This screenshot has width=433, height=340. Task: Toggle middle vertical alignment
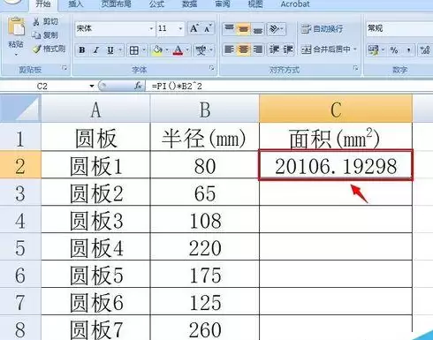pyautogui.click(x=243, y=28)
